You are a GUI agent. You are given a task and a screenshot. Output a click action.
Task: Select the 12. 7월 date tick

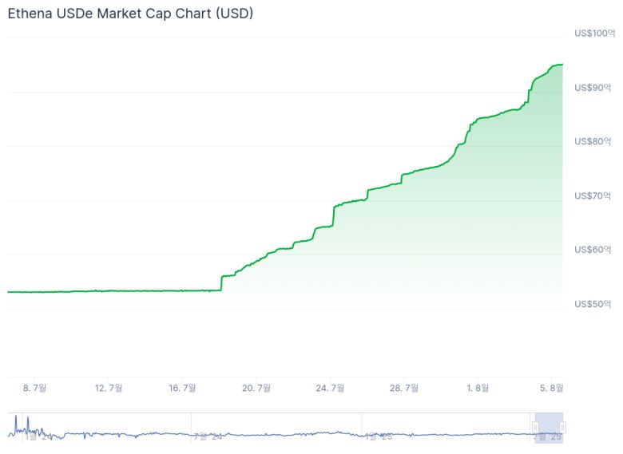[x=109, y=388]
